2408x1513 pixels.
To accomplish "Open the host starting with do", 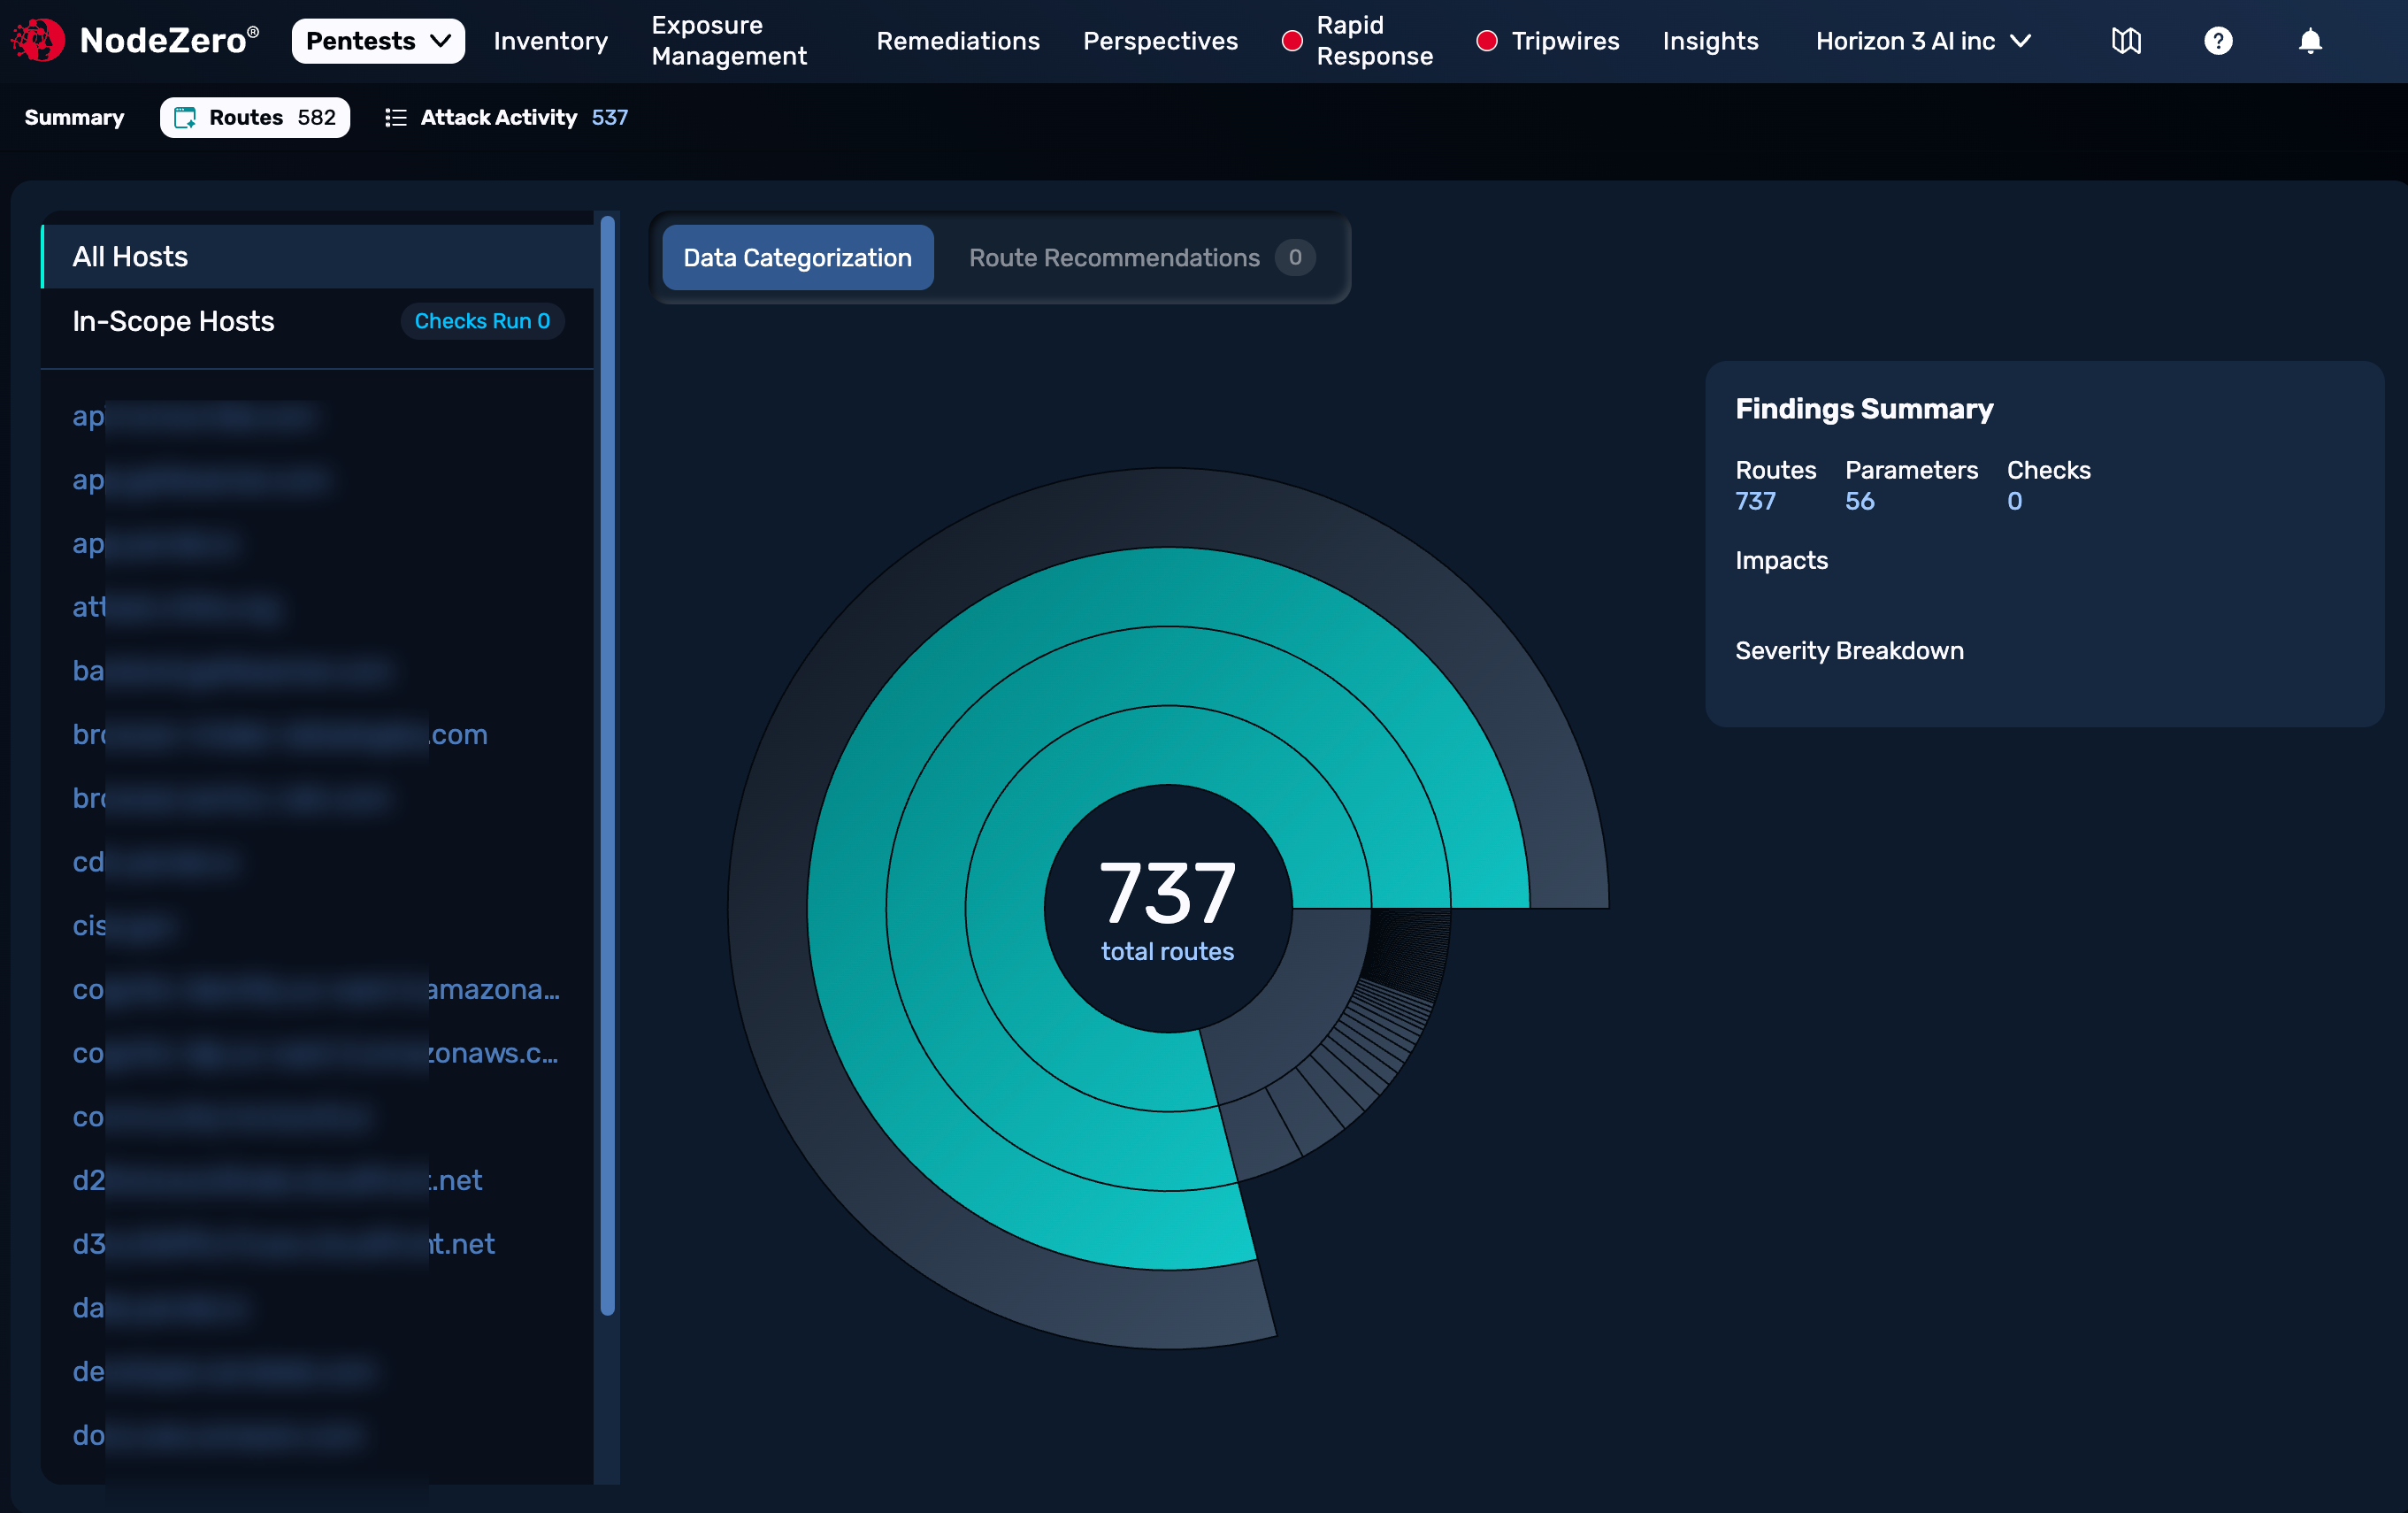I will pos(218,1435).
